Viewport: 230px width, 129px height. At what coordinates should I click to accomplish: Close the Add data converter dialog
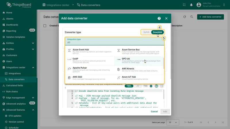click(166, 18)
